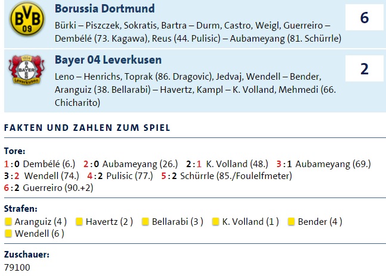Open the Bayer 04 Leverkusen team name

coord(108,61)
